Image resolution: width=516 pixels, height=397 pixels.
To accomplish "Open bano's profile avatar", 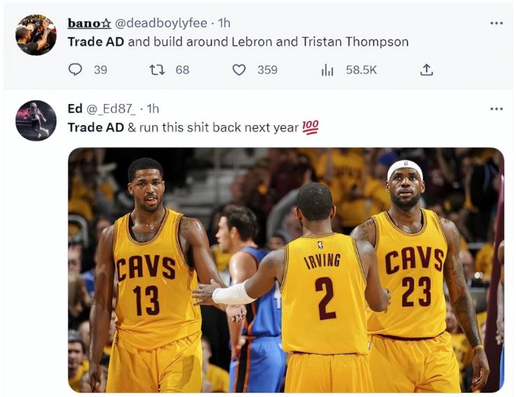I will click(x=36, y=35).
